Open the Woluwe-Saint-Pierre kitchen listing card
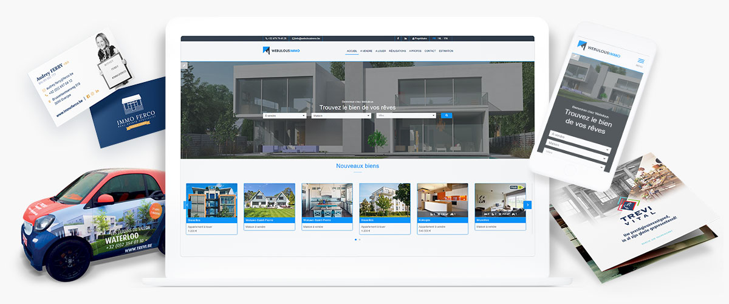The height and width of the screenshot is (304, 729). coord(327,208)
